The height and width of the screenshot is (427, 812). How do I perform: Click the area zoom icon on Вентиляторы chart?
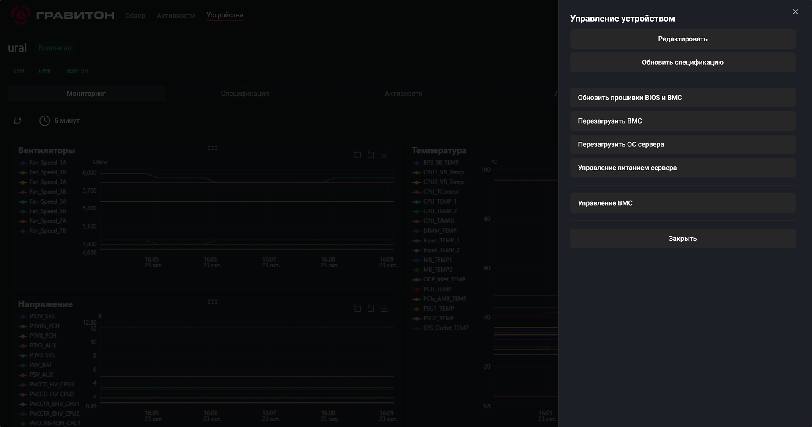click(357, 155)
